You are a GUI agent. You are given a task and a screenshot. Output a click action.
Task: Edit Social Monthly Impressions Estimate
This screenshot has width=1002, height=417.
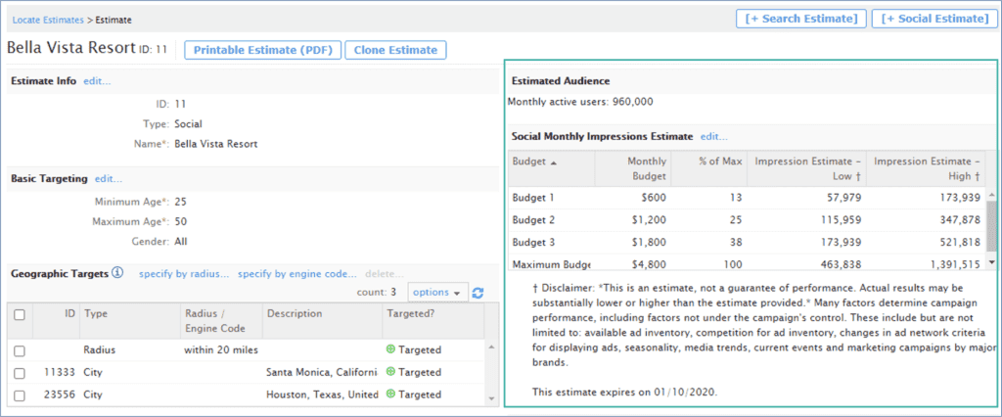pyautogui.click(x=713, y=136)
